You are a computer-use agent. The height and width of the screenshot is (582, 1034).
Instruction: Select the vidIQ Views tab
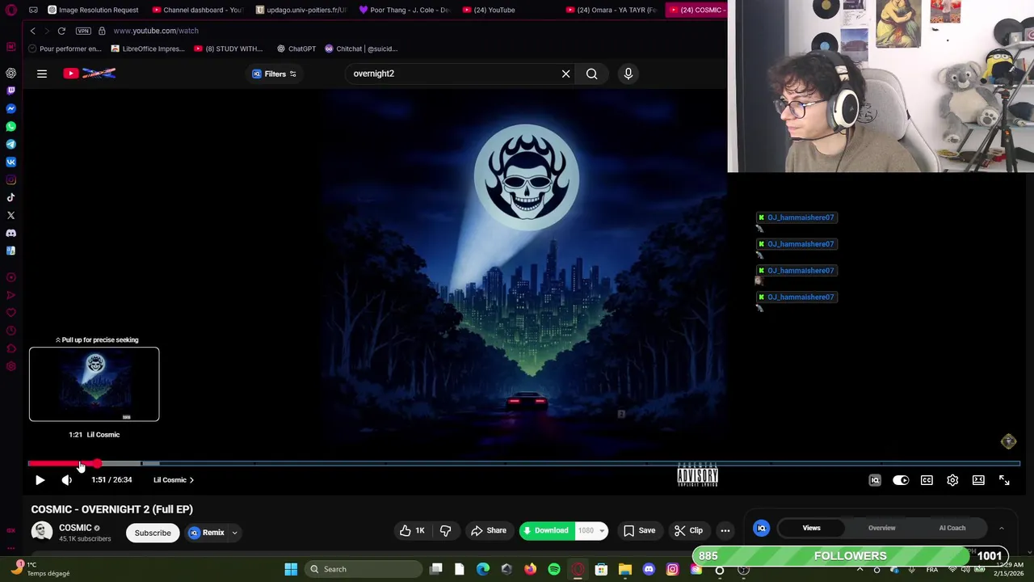coord(811,528)
